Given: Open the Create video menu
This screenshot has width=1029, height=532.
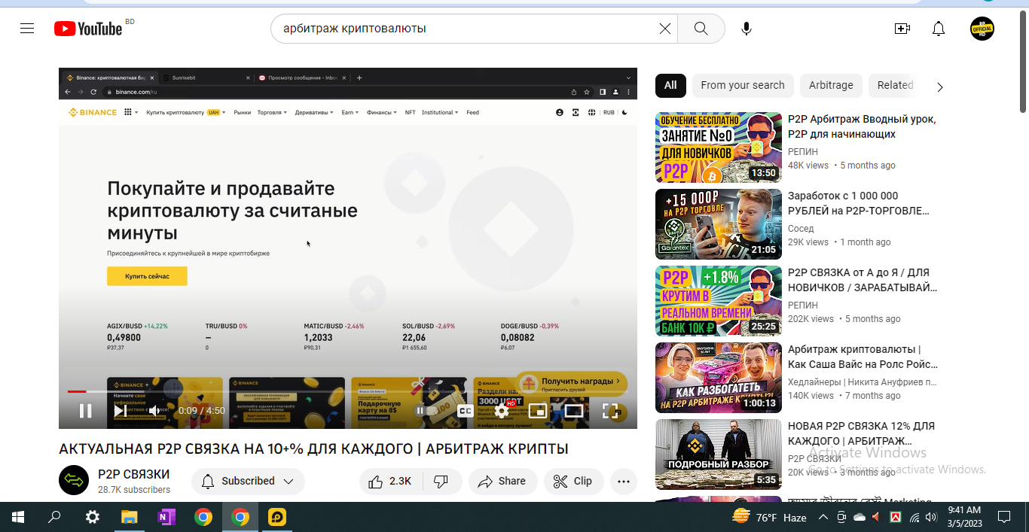Looking at the screenshot, I should pyautogui.click(x=902, y=29).
